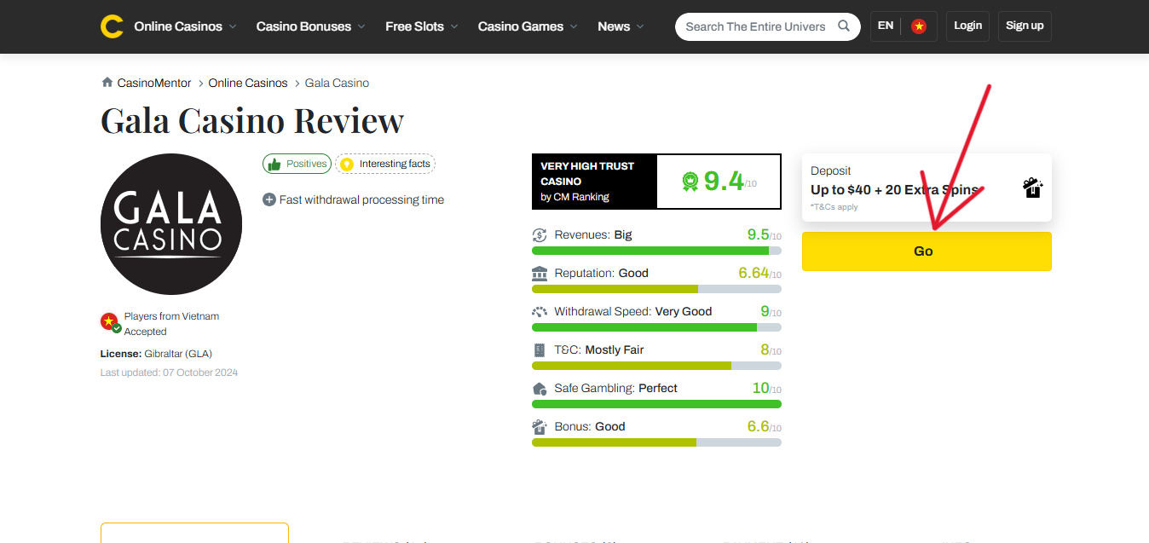The height and width of the screenshot is (543, 1149).
Task: Click the Revenues rating bar
Action: 656,251
